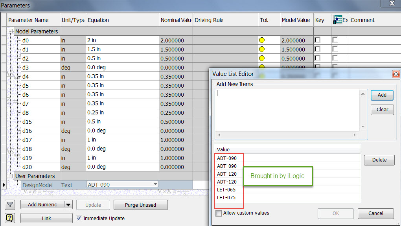
Task: Click tolerance yellow circle for d2
Action: pyautogui.click(x=261, y=58)
